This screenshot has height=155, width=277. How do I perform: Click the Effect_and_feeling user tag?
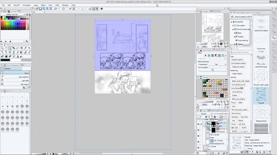[238, 99]
